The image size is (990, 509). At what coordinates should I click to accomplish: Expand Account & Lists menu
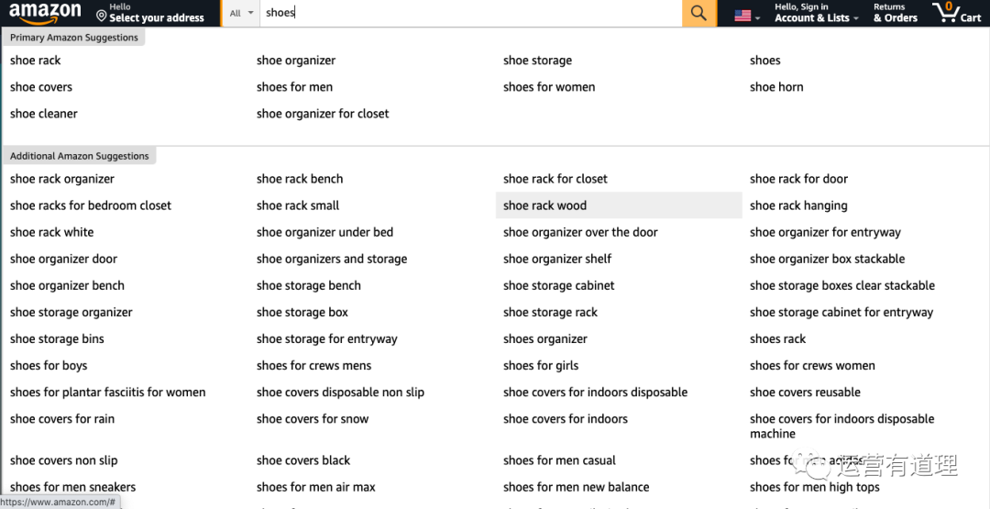816,13
